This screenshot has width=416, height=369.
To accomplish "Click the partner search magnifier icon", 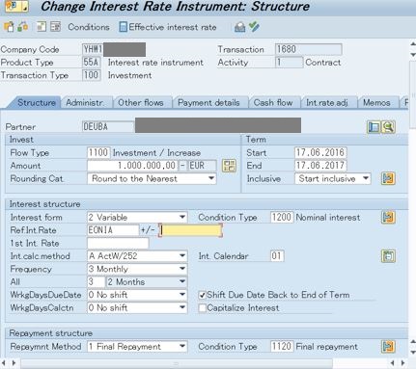I will tap(388, 127).
